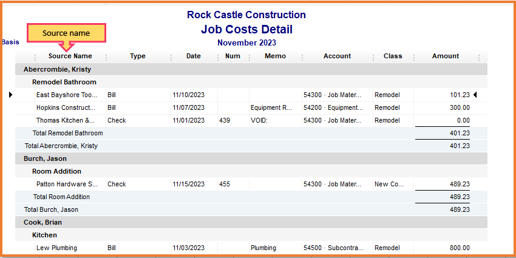
Task: Click the Total Room Addition row
Action: 61,197
